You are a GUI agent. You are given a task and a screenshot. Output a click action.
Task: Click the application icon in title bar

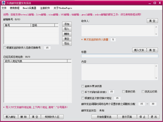[3, 3]
